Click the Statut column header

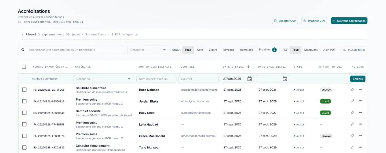[x=298, y=67]
